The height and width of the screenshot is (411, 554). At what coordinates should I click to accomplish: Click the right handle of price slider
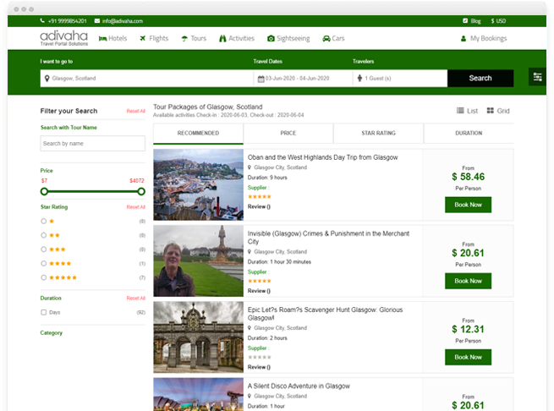[141, 191]
